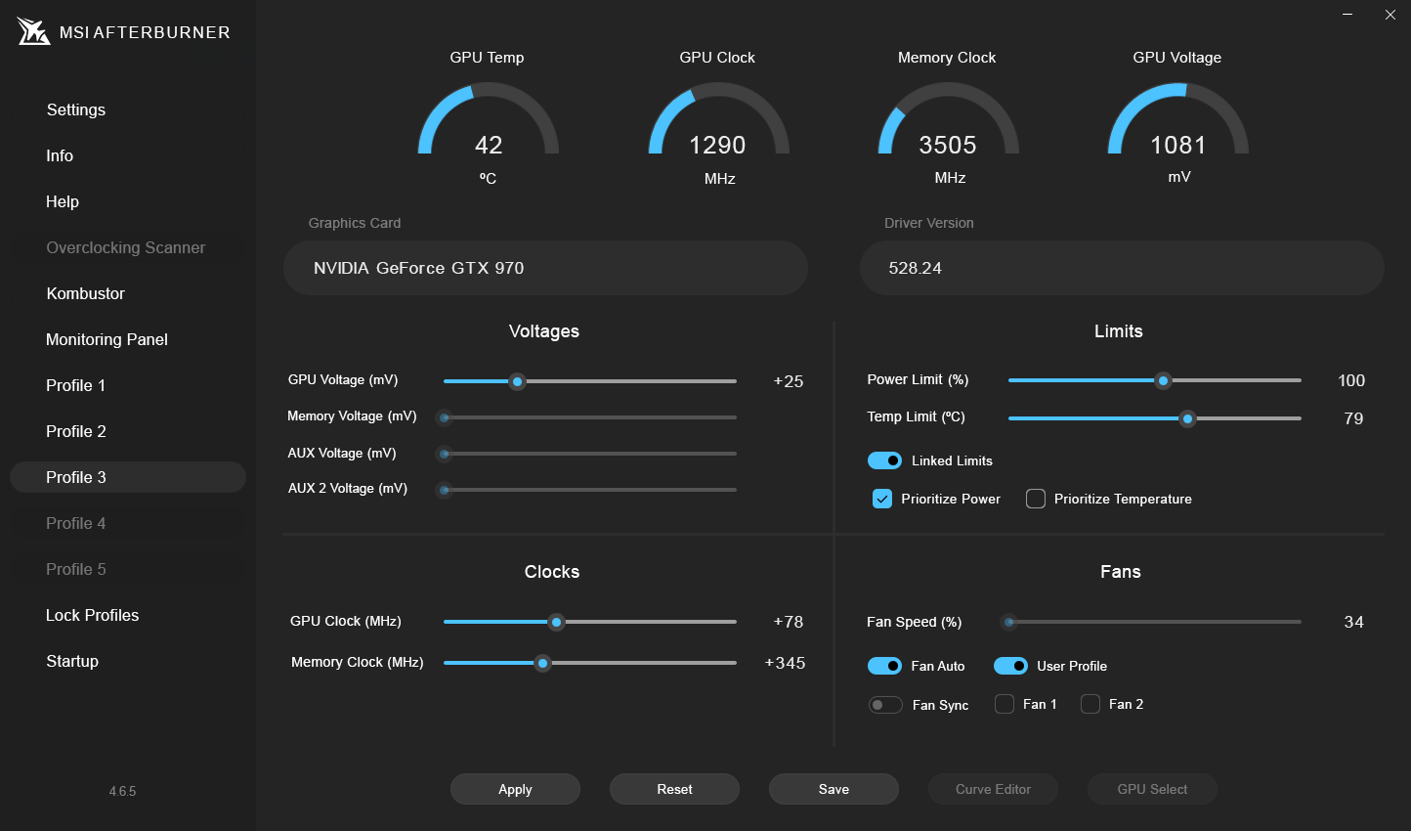Disable the Linked Limits toggle
The width and height of the screenshot is (1411, 831).
pos(884,459)
